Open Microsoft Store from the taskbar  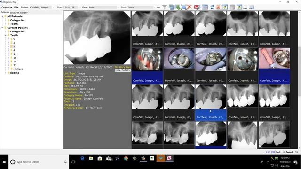tap(100, 158)
